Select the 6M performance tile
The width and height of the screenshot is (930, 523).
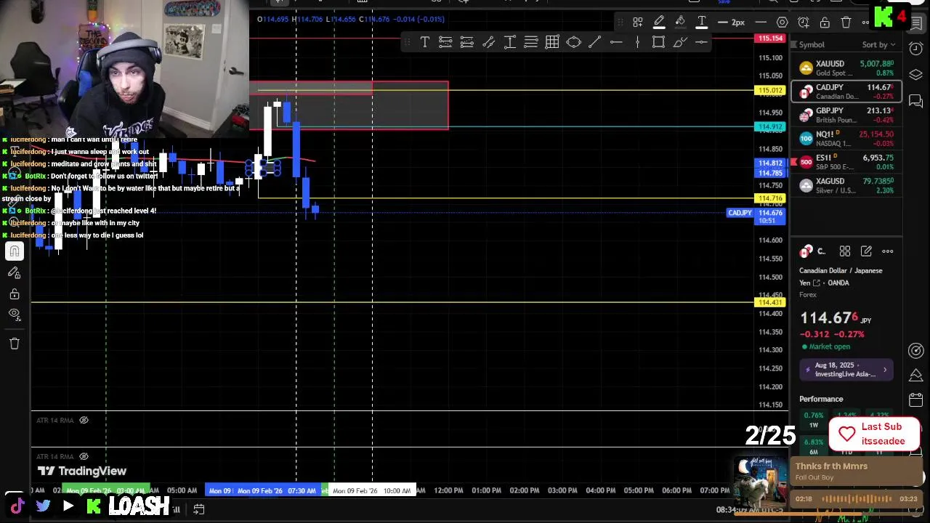814,447
